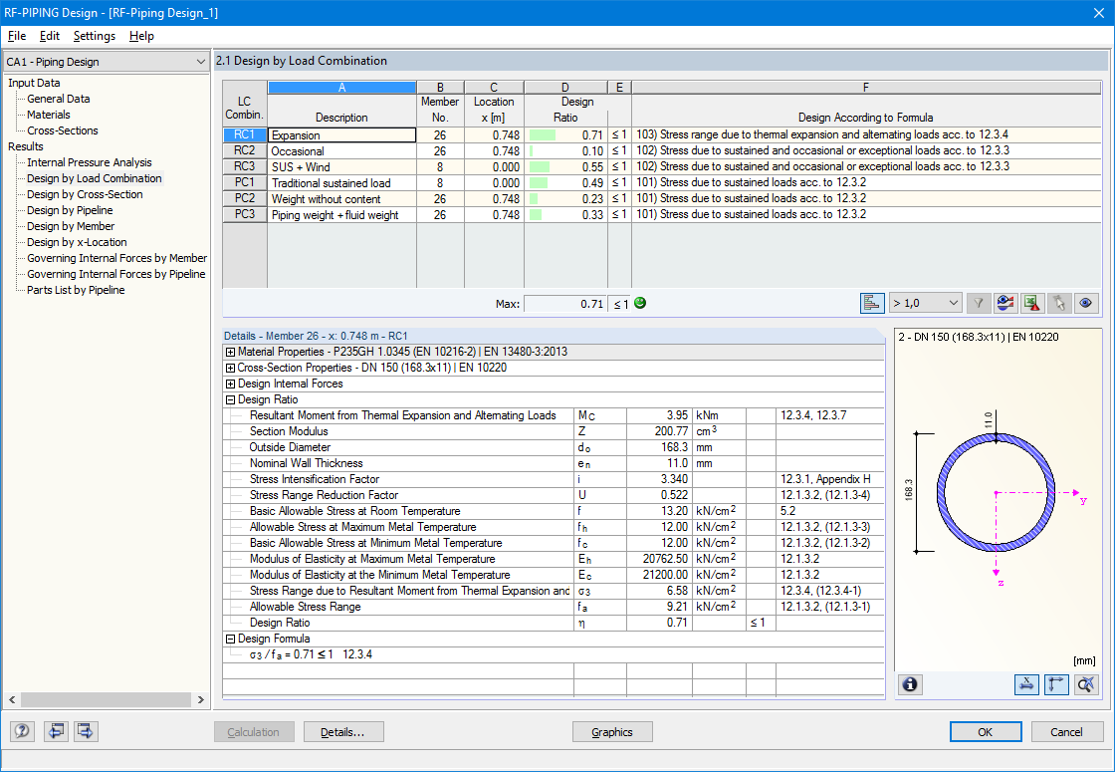Click the pick member in graphic icon
This screenshot has height=772, width=1115.
coord(1059,303)
